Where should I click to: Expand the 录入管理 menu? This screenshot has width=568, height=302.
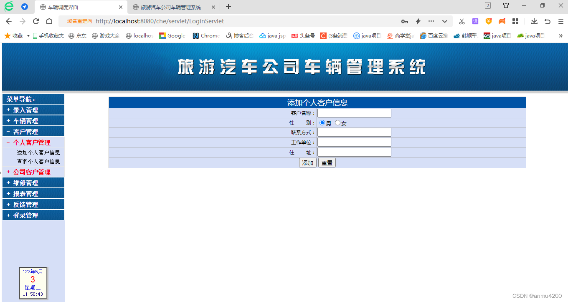[33, 110]
